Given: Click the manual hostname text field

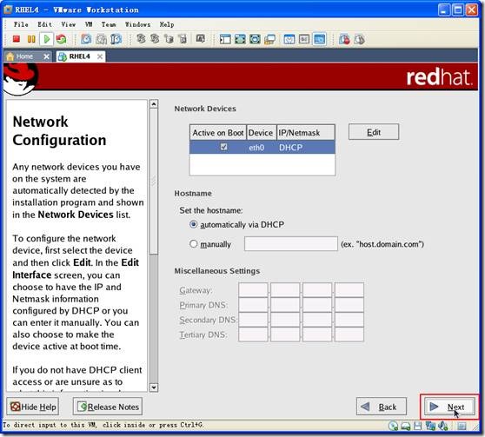Looking at the screenshot, I should click(291, 244).
